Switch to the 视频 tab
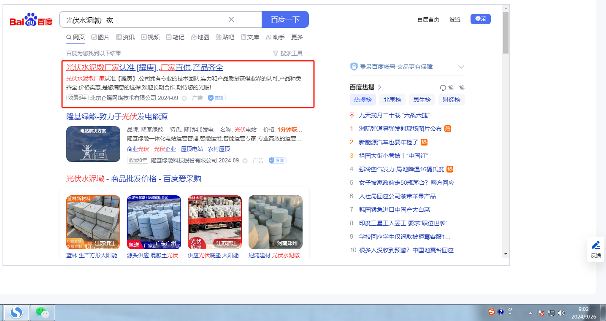 [x=150, y=37]
